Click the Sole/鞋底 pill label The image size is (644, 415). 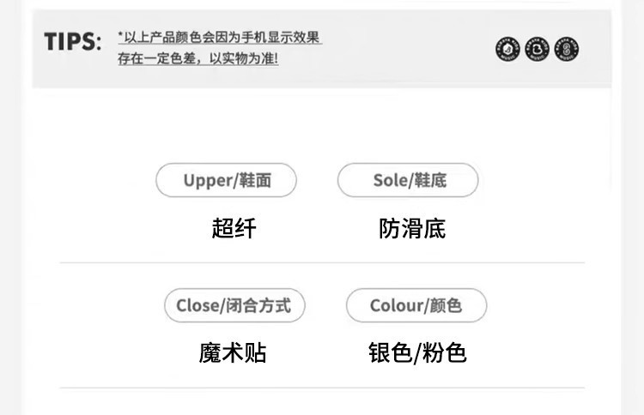408,180
